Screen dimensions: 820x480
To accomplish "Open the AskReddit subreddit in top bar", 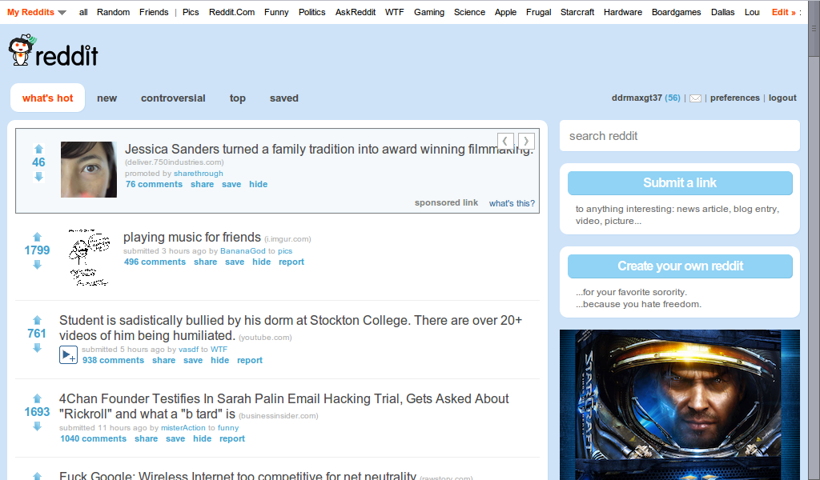I will pyautogui.click(x=355, y=12).
